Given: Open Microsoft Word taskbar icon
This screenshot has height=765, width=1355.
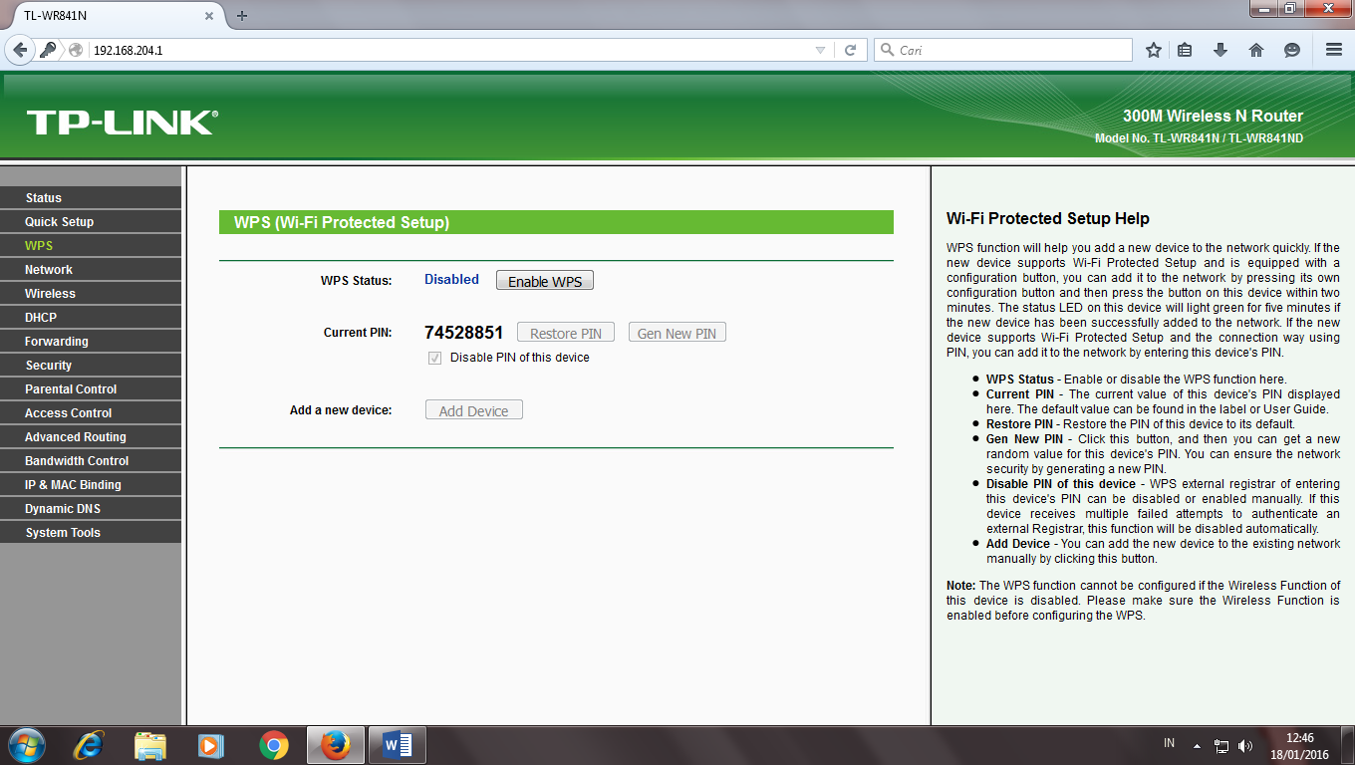Looking at the screenshot, I should pos(398,745).
